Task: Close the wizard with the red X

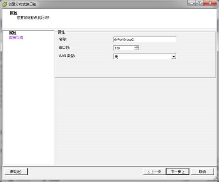Action: [210, 3]
